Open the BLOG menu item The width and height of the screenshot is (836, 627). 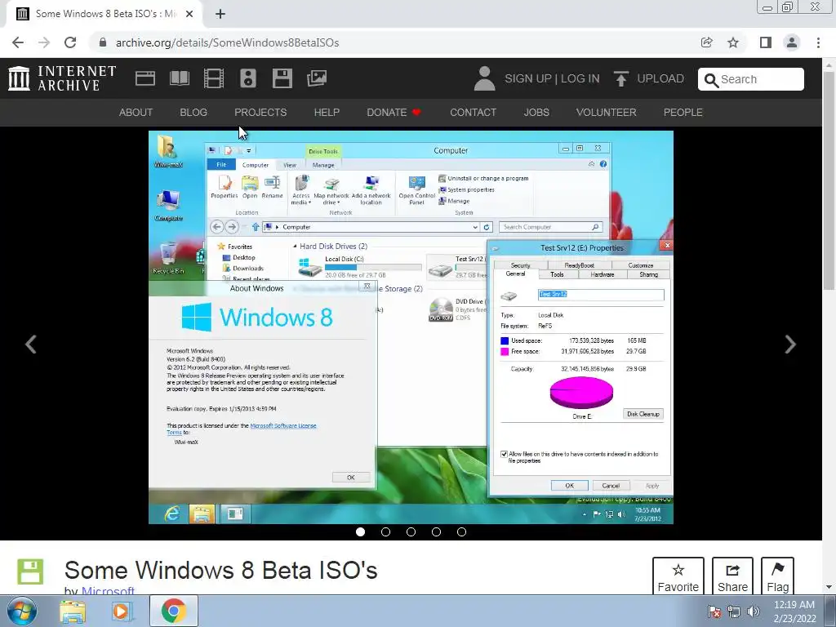coord(193,113)
